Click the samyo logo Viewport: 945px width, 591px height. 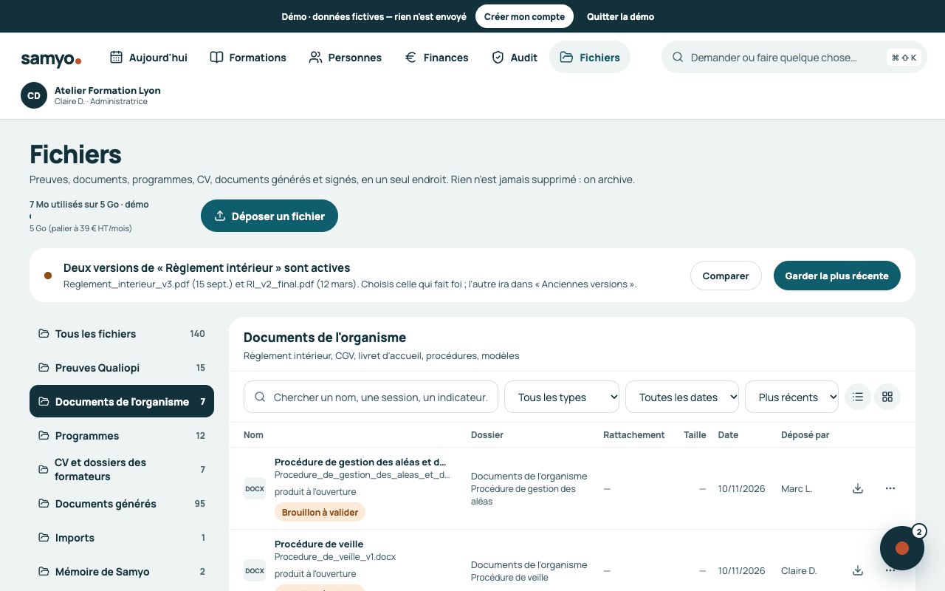(x=51, y=58)
